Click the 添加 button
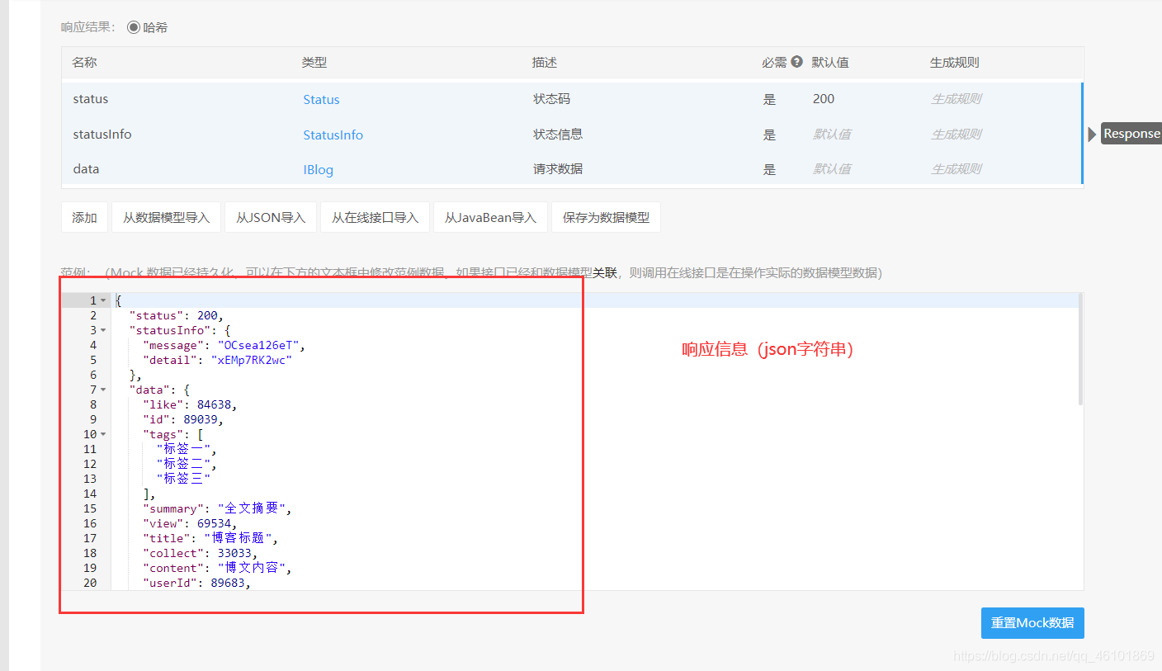 pyautogui.click(x=84, y=216)
